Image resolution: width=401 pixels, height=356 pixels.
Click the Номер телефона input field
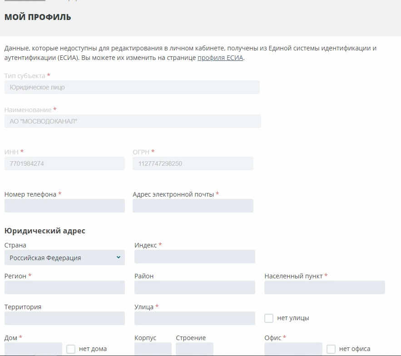click(x=64, y=206)
